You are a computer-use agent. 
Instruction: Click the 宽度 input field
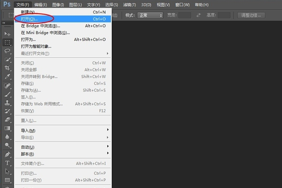tap(185, 16)
